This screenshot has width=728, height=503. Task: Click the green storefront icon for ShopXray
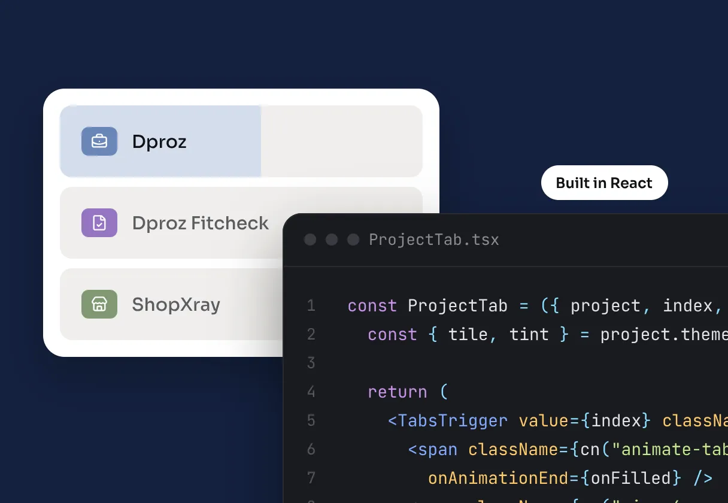point(99,304)
